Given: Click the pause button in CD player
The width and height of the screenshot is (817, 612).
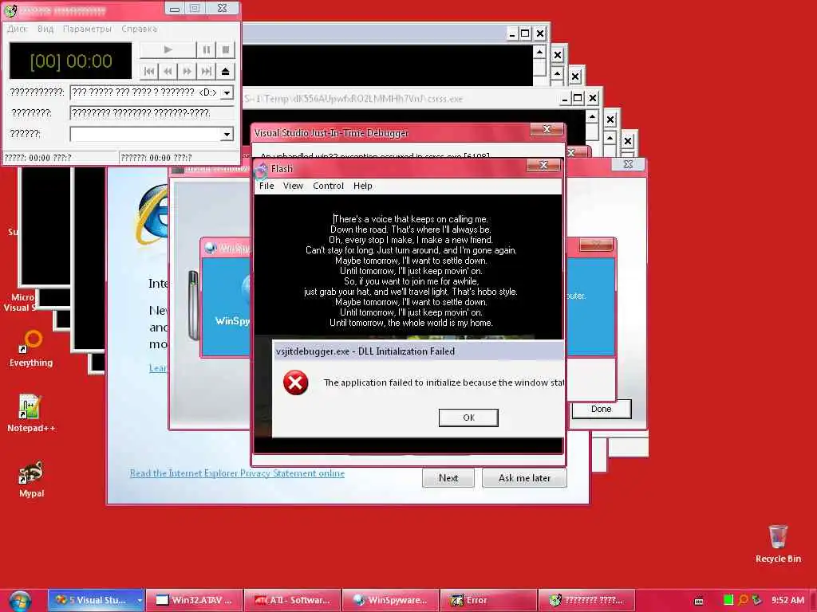Looking at the screenshot, I should pyautogui.click(x=207, y=50).
